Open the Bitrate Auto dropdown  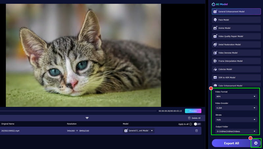[x=236, y=120]
